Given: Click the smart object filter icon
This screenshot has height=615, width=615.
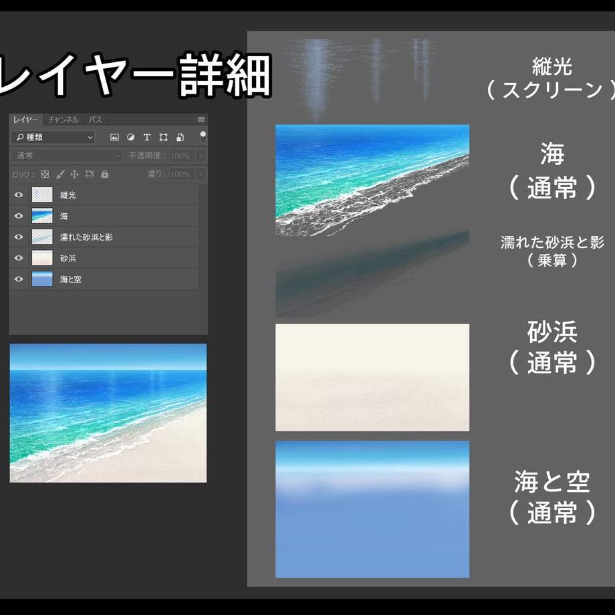Looking at the screenshot, I should (x=180, y=137).
